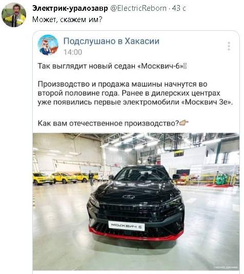Open the post's three-dot options menu
Image resolution: width=244 pixels, height=274 pixels.
click(229, 46)
